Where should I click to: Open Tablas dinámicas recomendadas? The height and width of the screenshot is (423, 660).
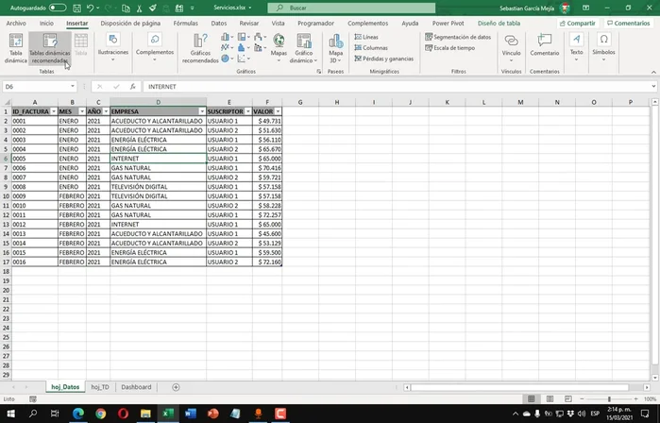pos(50,48)
